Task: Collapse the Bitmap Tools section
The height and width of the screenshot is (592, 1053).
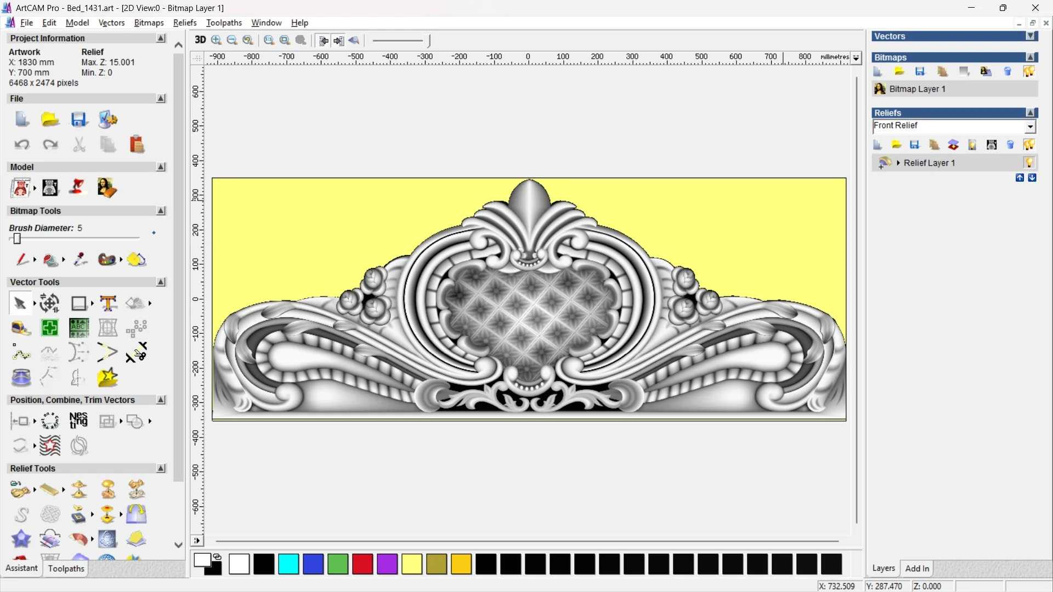Action: pyautogui.click(x=161, y=211)
